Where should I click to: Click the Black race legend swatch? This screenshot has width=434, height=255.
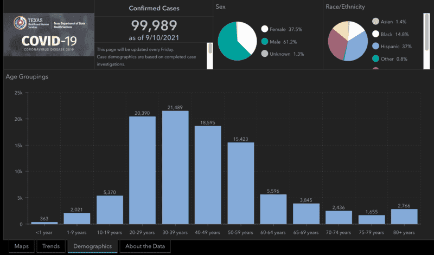(375, 34)
